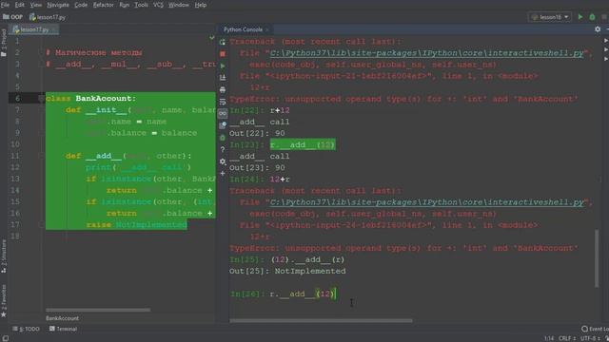The image size is (609, 342).
Task: Close the Python Console tab
Action: pos(267,29)
